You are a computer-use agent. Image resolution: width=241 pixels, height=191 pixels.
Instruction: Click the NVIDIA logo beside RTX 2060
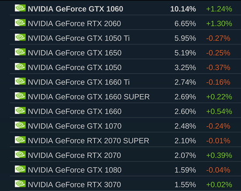coord(20,23)
